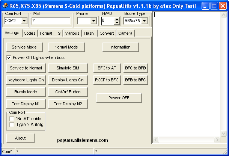229x156 pixels.
Task: Turn on Keyboard Lights On button
Action: click(x=26, y=80)
